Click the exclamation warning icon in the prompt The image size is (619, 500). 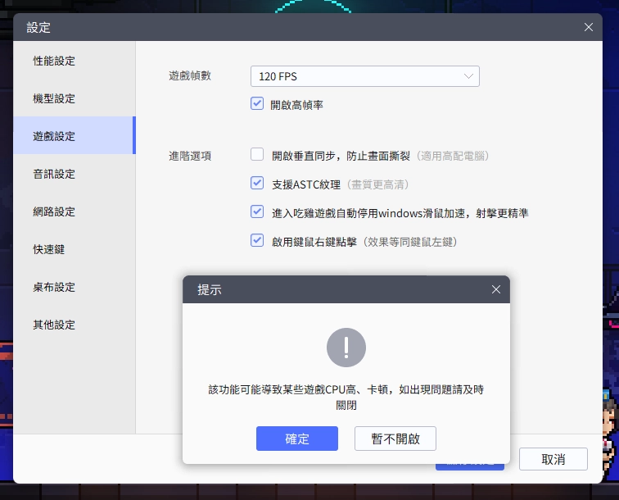tap(346, 348)
